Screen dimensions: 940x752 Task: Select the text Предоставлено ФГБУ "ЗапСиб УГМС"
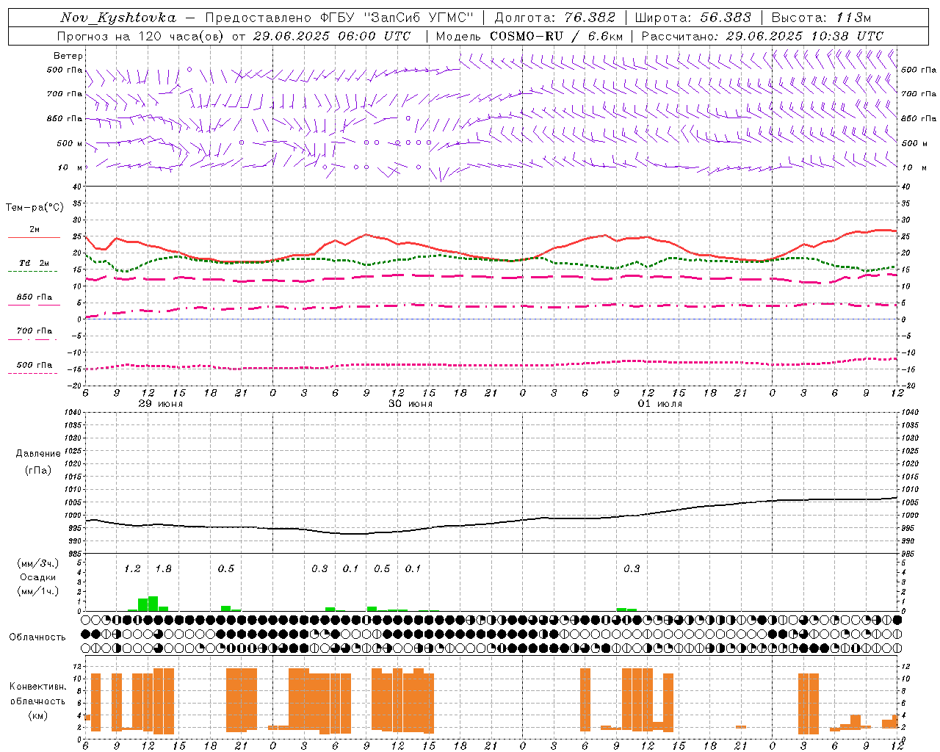[339, 18]
